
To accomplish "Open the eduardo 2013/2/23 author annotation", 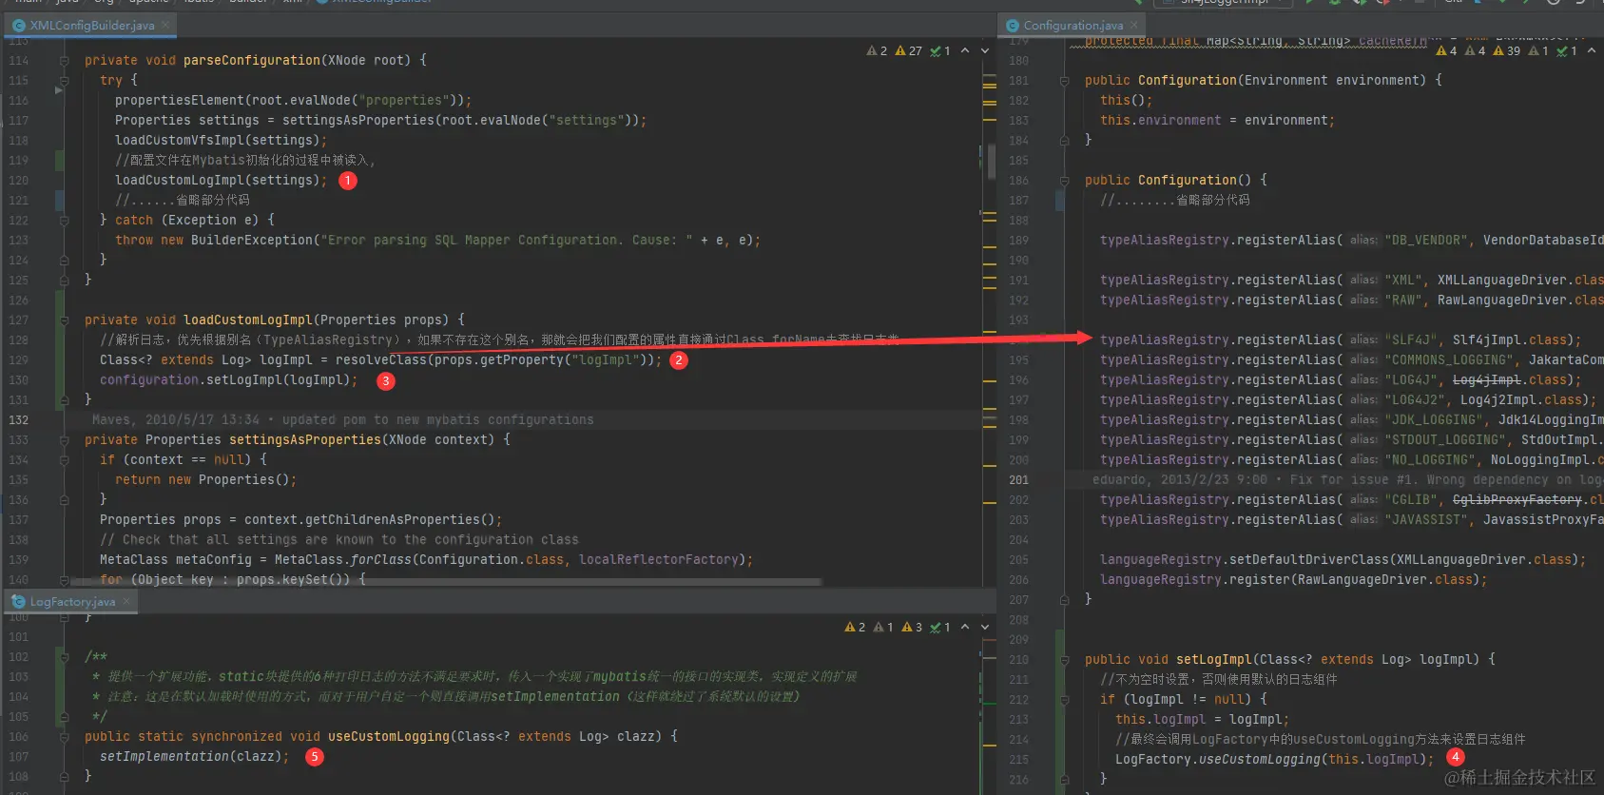I will click(x=1347, y=479).
